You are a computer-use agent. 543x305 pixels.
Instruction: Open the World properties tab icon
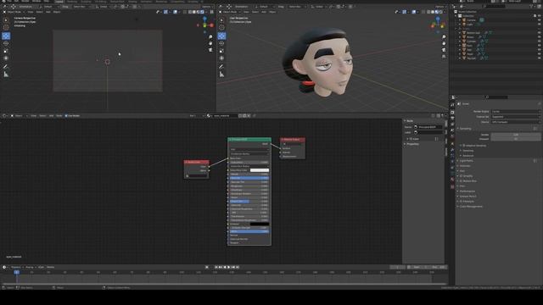click(452, 136)
